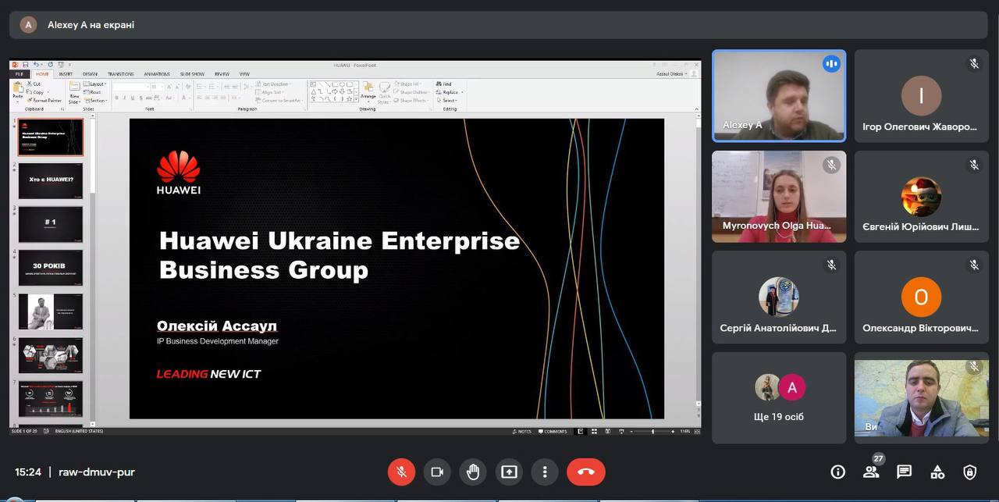Open the Assaul Oleksii account dropdown
The height and width of the screenshot is (502, 999).
pyautogui.click(x=671, y=74)
